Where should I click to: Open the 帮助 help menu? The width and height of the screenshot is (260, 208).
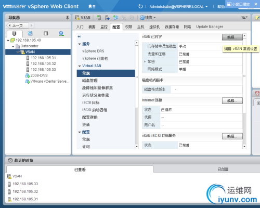[x=221, y=7]
